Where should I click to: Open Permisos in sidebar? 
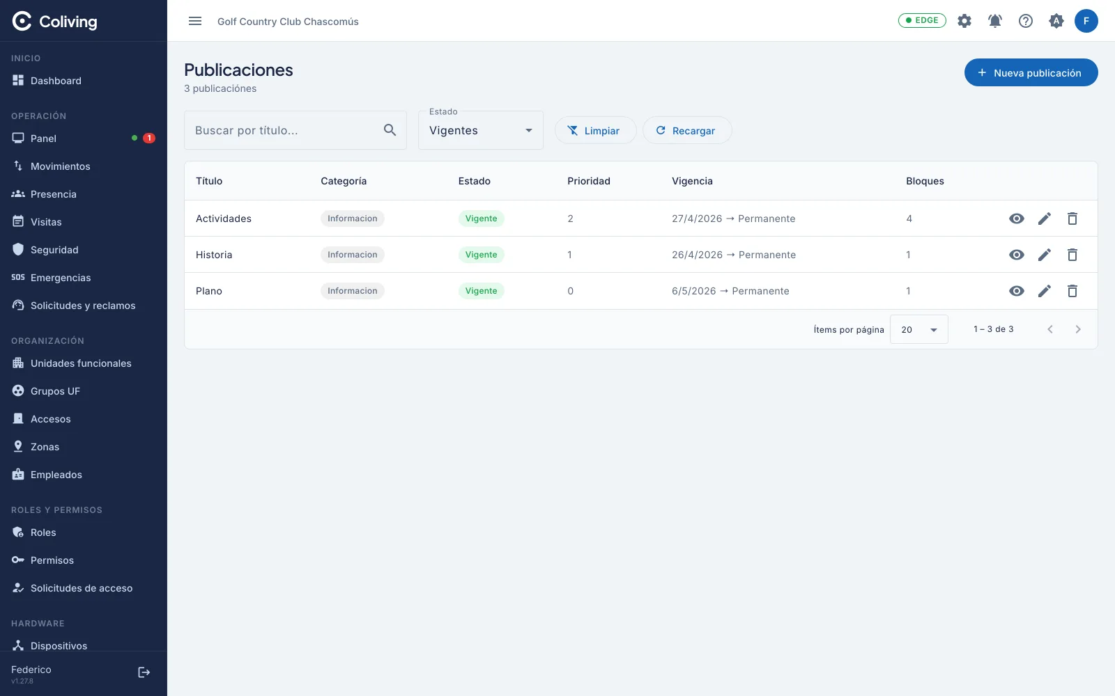(x=84, y=560)
